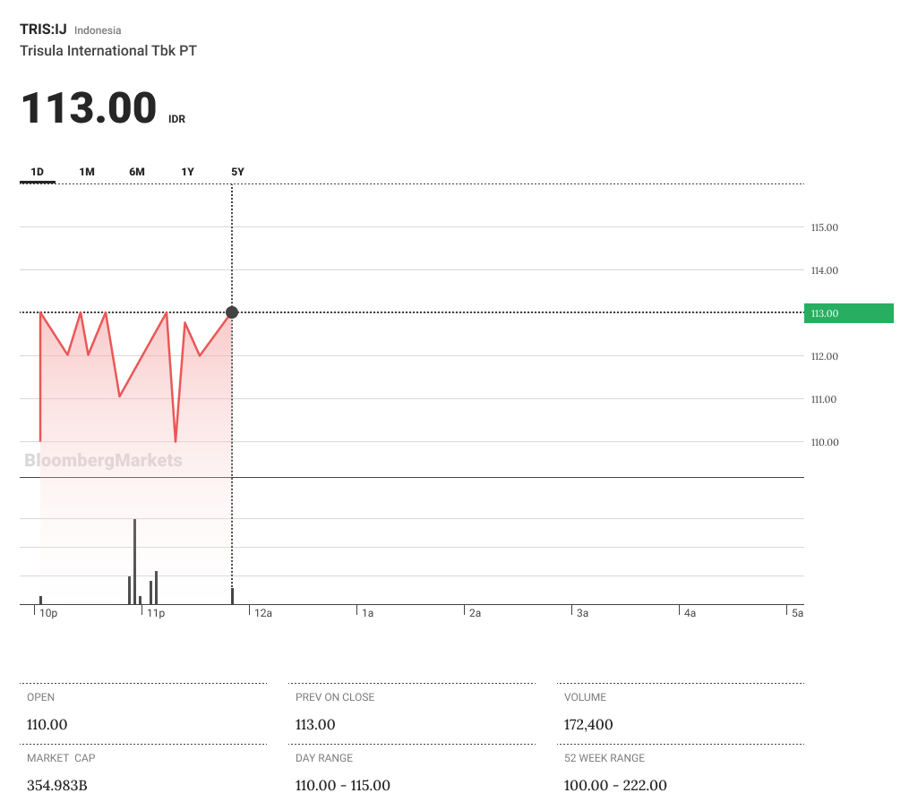Click the TRIS:IJ ticker symbol
909x810 pixels.
coord(43,30)
